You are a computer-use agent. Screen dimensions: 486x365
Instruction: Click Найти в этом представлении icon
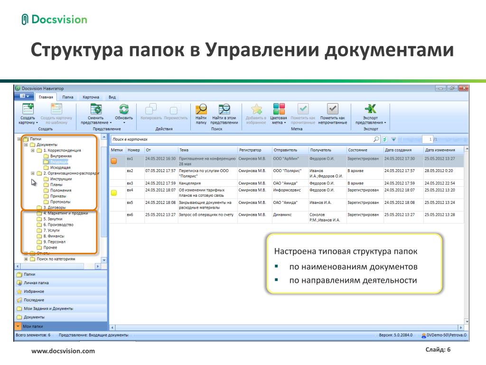pos(224,109)
